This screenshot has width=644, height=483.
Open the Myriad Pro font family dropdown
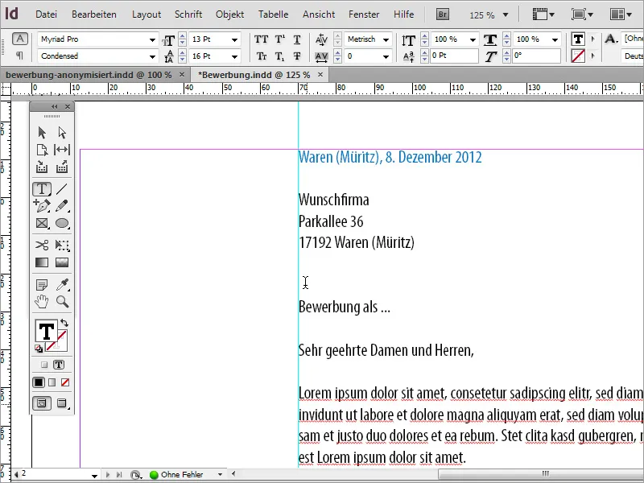coord(152,39)
